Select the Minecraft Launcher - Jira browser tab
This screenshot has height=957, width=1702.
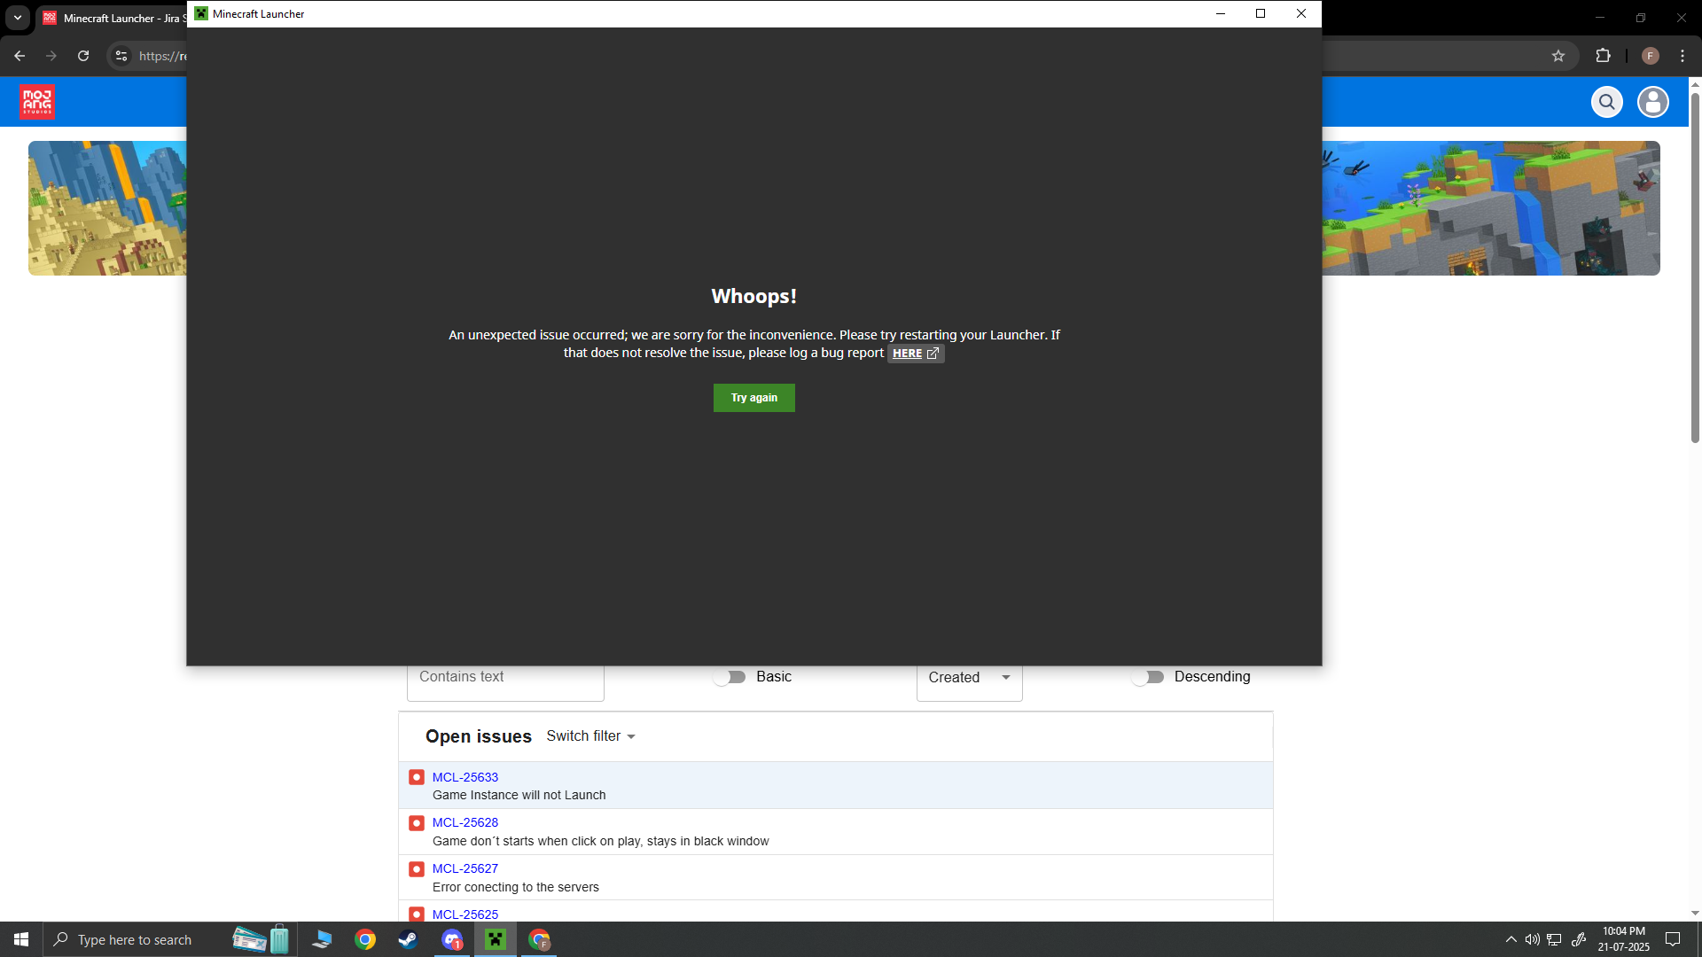115,18
